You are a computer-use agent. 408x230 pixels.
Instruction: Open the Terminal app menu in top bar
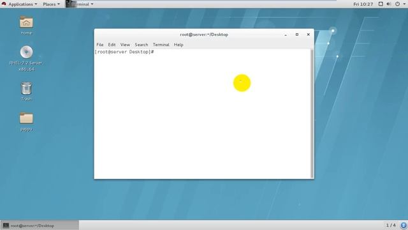pos(80,4)
